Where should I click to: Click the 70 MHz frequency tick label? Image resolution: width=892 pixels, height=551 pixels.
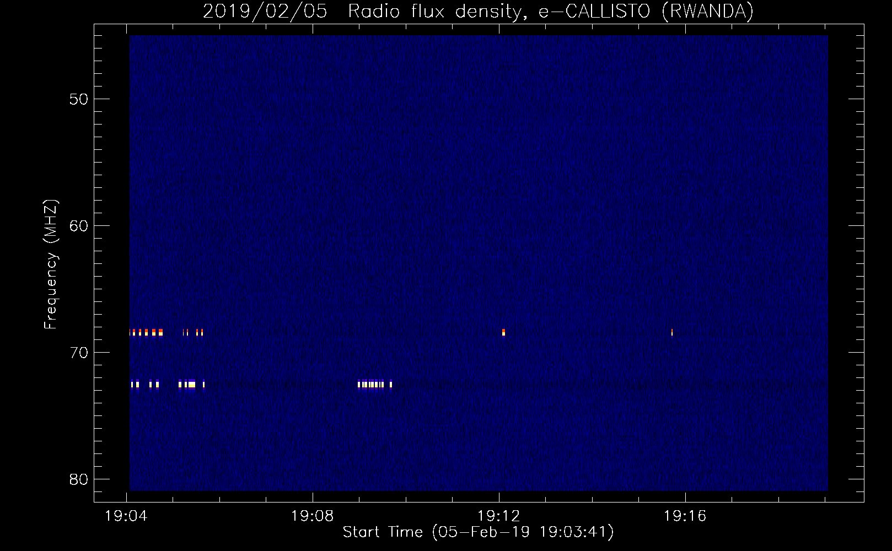coord(79,353)
